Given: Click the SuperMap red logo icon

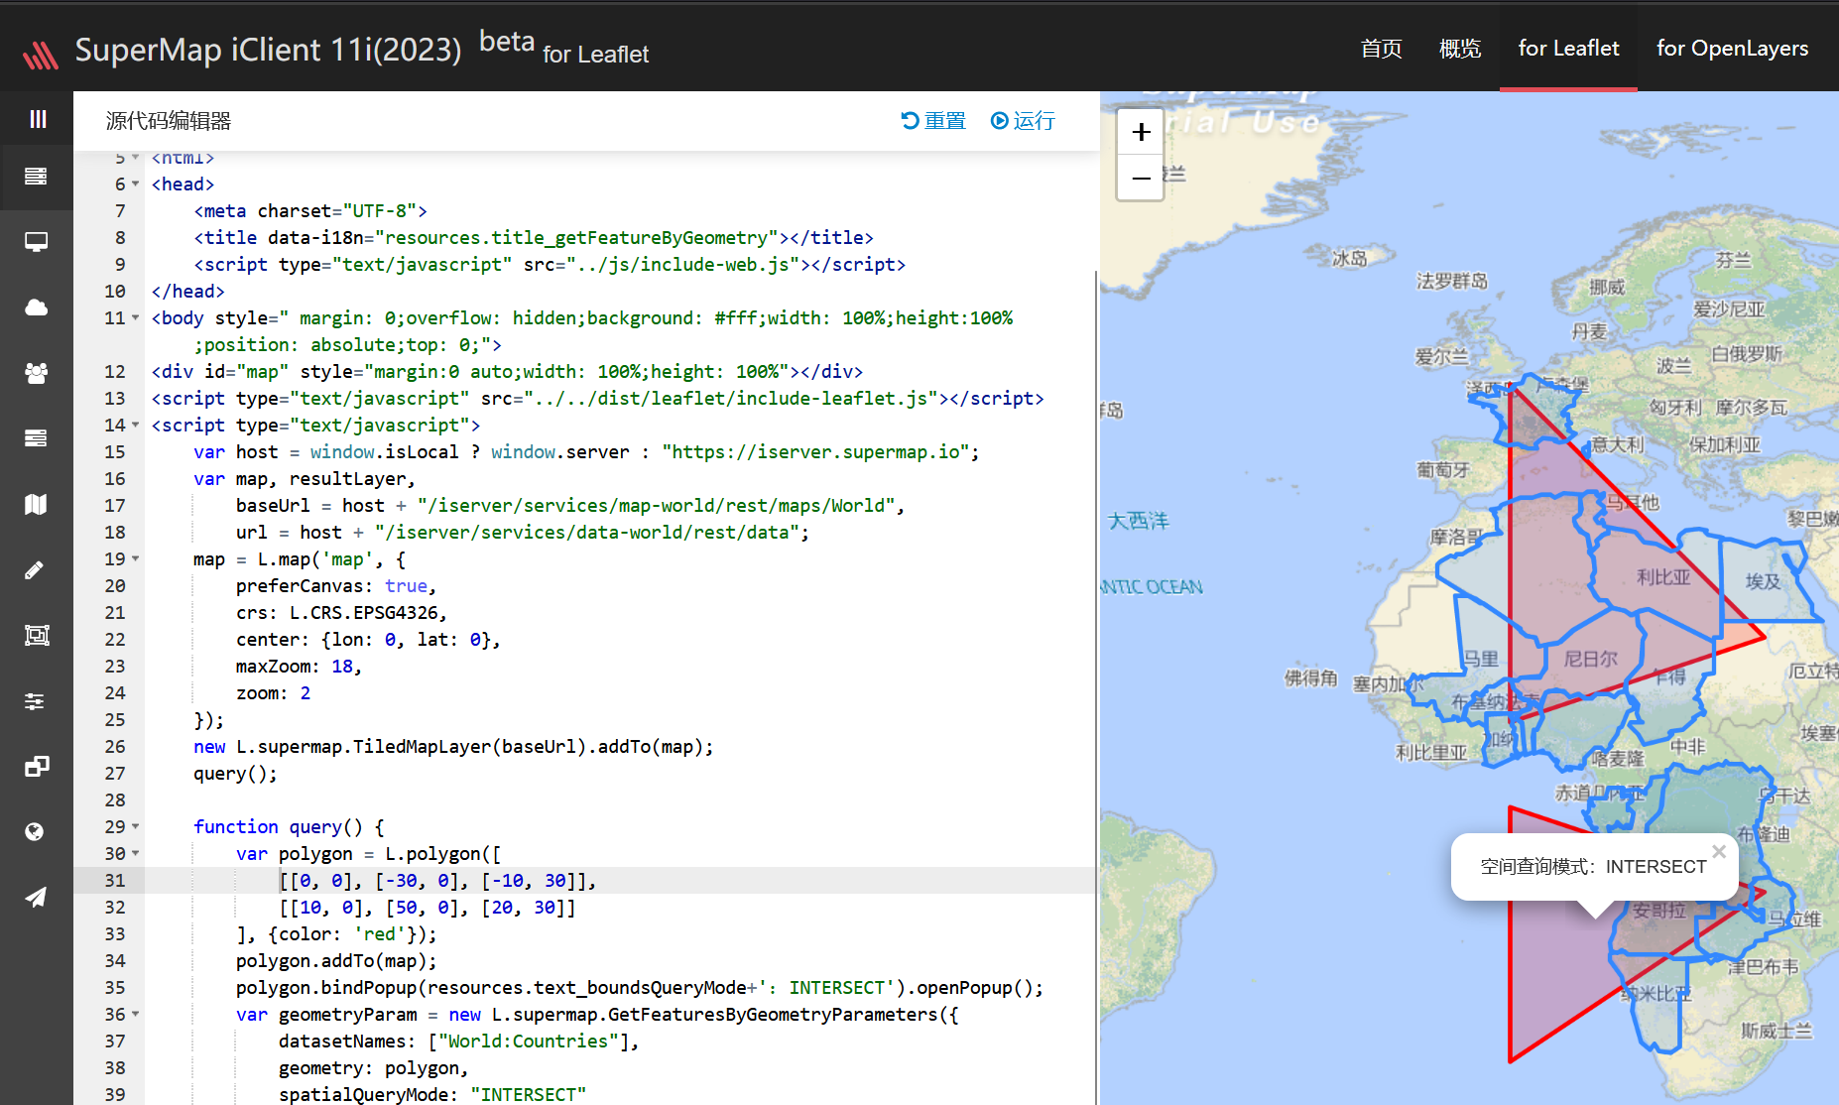Looking at the screenshot, I should tap(41, 55).
